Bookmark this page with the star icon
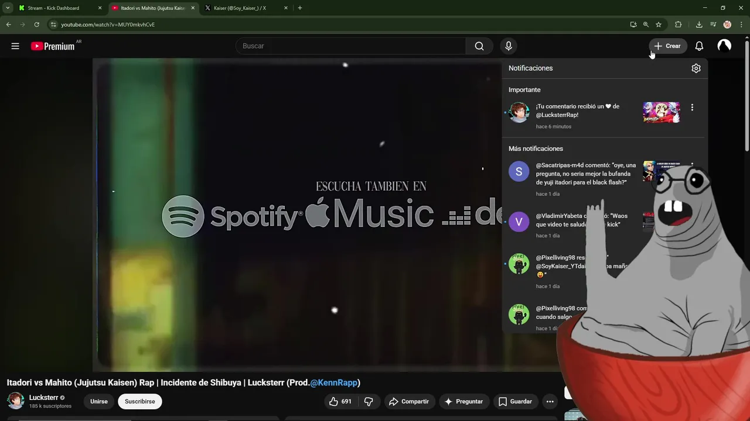This screenshot has height=421, width=750. point(659,25)
